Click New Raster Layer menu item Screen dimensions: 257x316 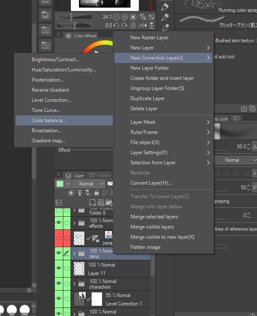pos(163,38)
